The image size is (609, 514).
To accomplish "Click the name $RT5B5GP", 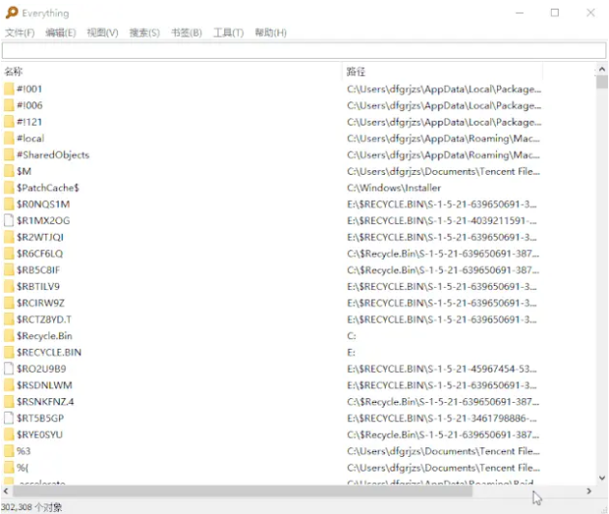I will click(x=40, y=418).
